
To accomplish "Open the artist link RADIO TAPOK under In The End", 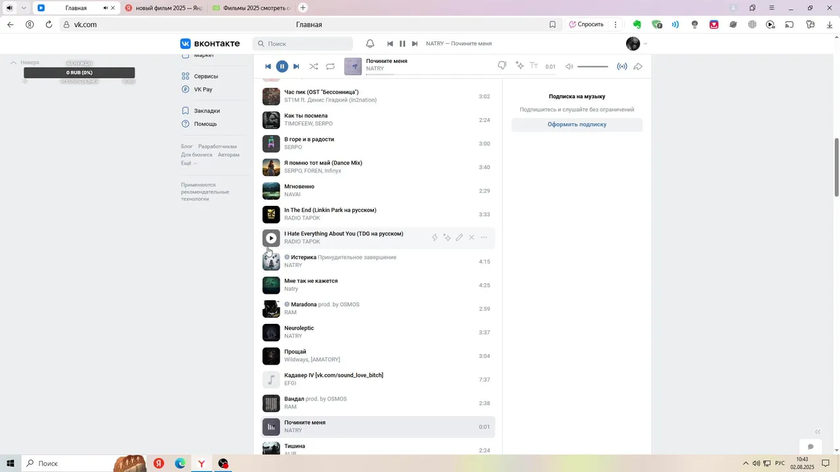I will 302,218.
